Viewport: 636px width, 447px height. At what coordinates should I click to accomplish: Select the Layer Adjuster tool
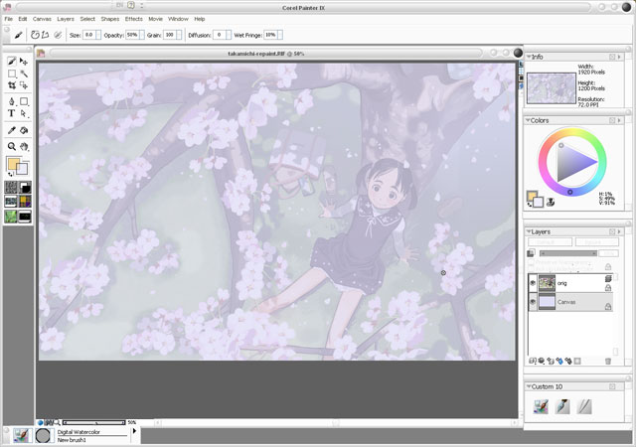click(24, 62)
